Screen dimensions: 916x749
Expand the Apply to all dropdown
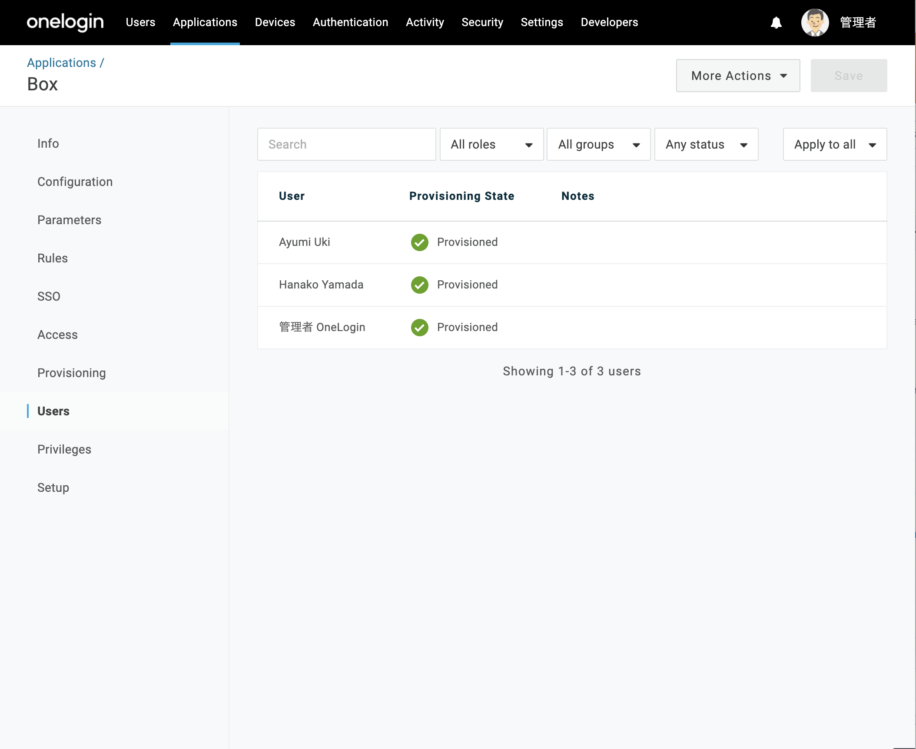[x=835, y=144]
